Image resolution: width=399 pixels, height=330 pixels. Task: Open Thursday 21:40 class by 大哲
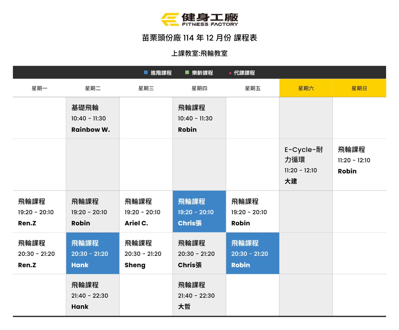click(x=199, y=295)
